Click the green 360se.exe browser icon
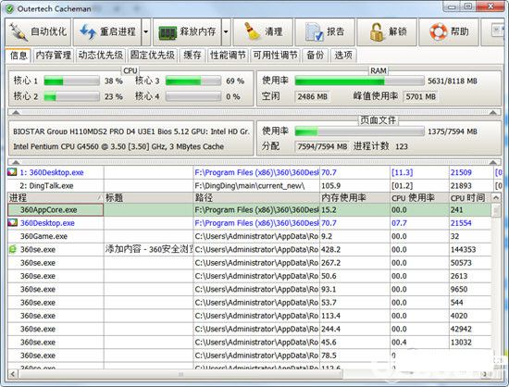509x387 pixels. (x=12, y=249)
